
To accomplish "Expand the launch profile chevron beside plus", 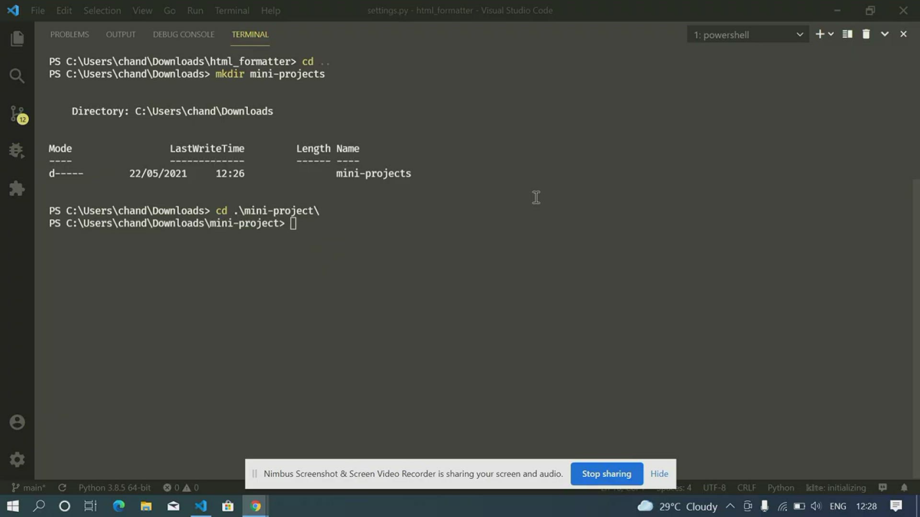I will 831,34.
